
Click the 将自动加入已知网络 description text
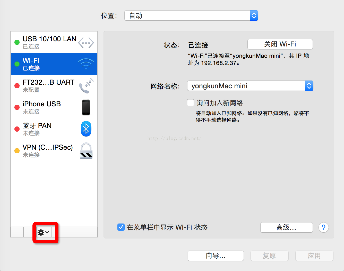tap(252, 117)
